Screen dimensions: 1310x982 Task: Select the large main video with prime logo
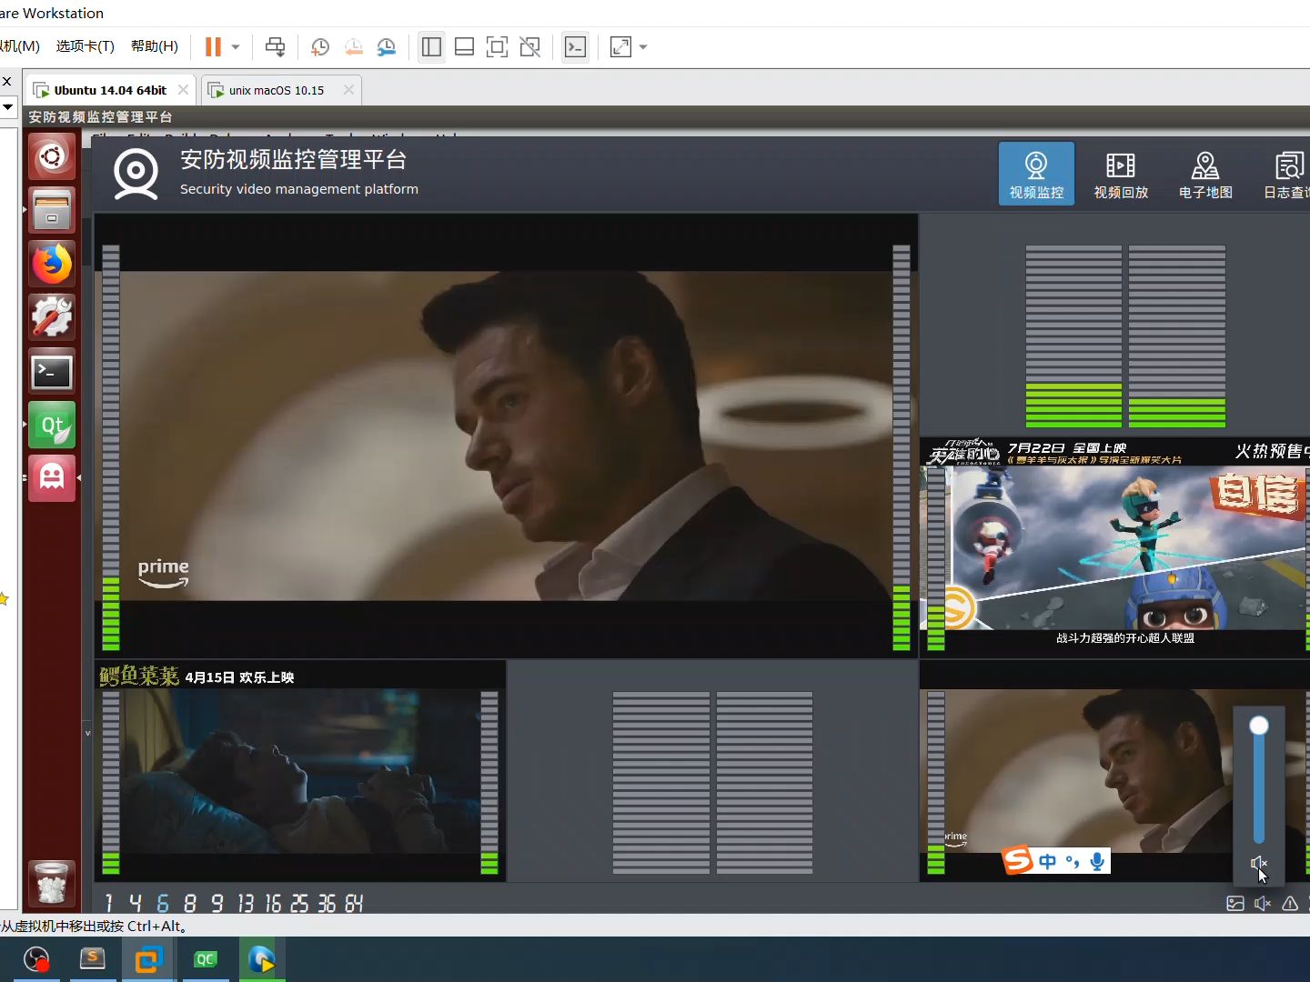point(506,436)
